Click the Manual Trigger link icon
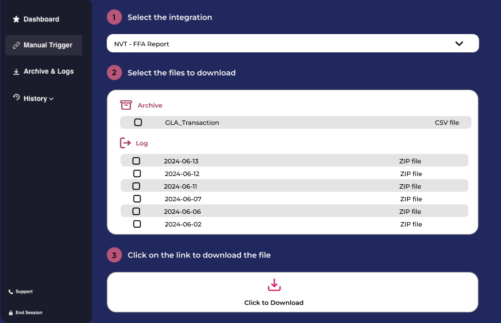The width and height of the screenshot is (501, 323). [16, 45]
